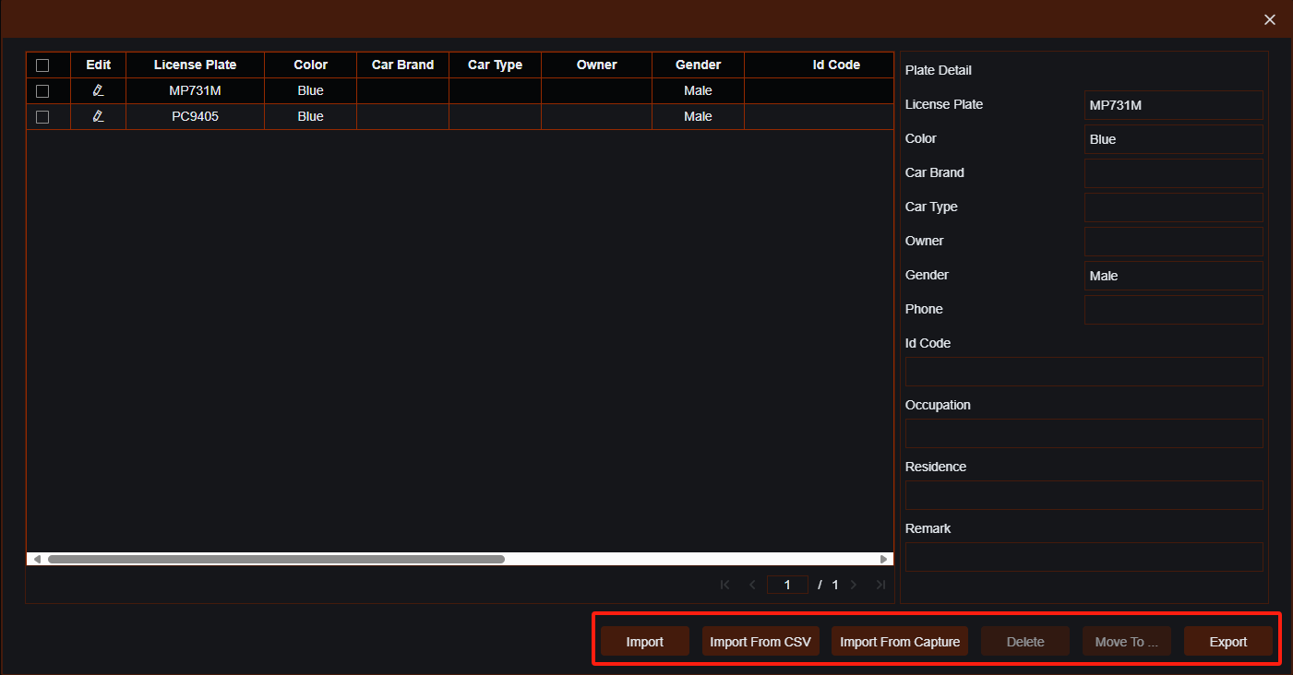Viewport: 1293px width, 675px height.
Task: Click the Car Brand column header
Action: click(403, 65)
